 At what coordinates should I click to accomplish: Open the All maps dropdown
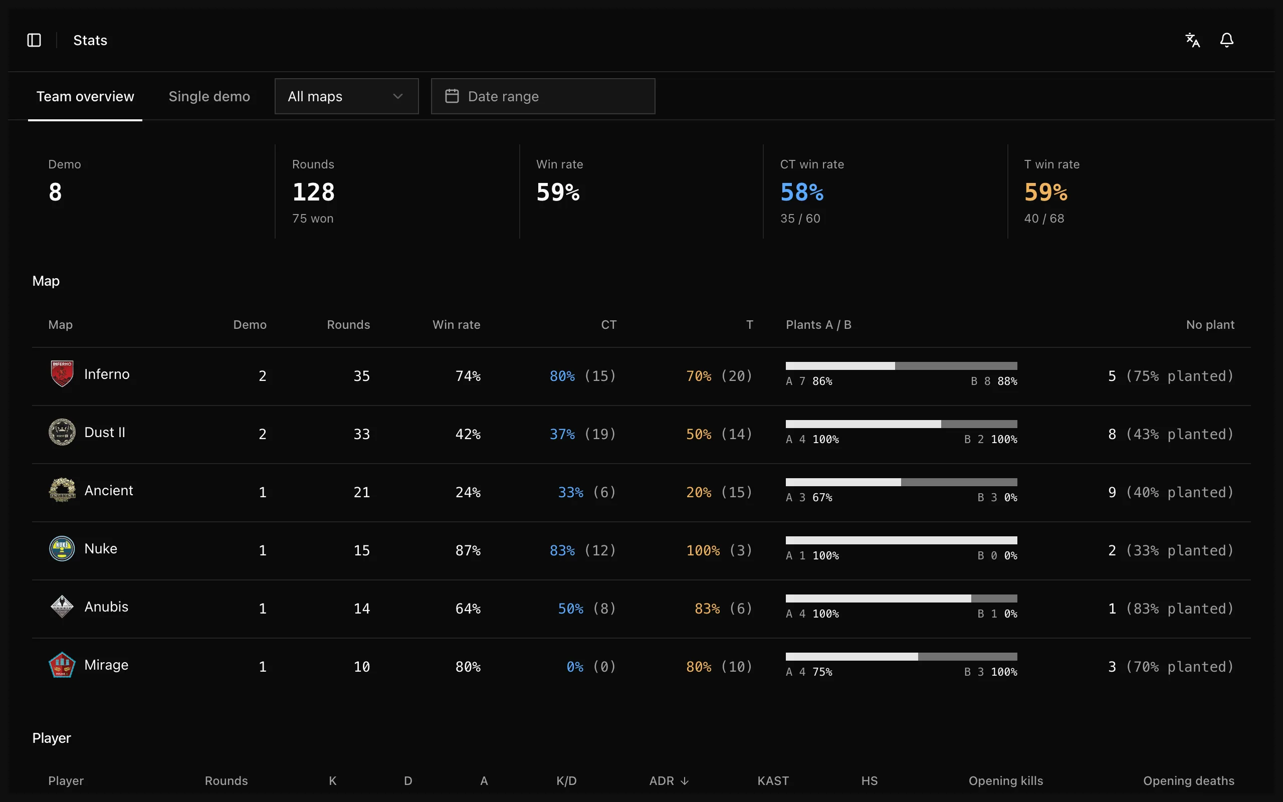[347, 96]
